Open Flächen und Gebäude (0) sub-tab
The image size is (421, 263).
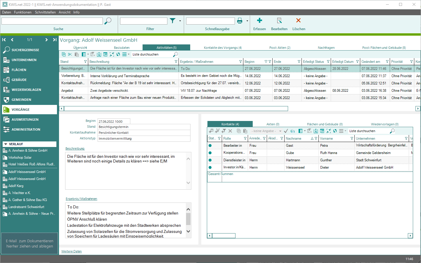[325, 124]
